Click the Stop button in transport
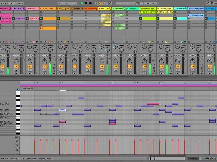This screenshot has width=217, height=162. [86, 3]
